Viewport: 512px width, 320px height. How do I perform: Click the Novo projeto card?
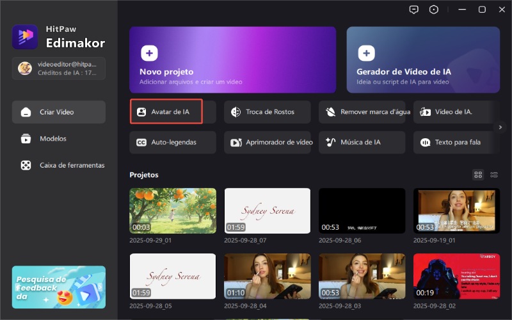(232, 60)
